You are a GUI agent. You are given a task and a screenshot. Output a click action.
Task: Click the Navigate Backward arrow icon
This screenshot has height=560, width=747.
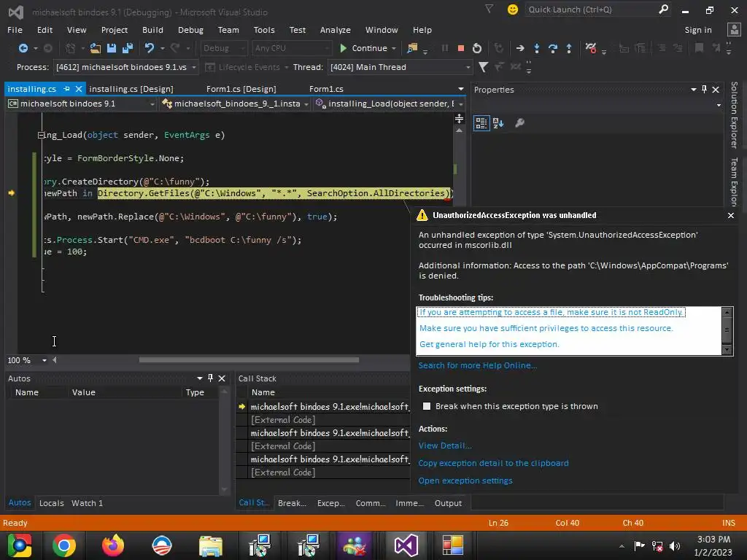(x=23, y=48)
